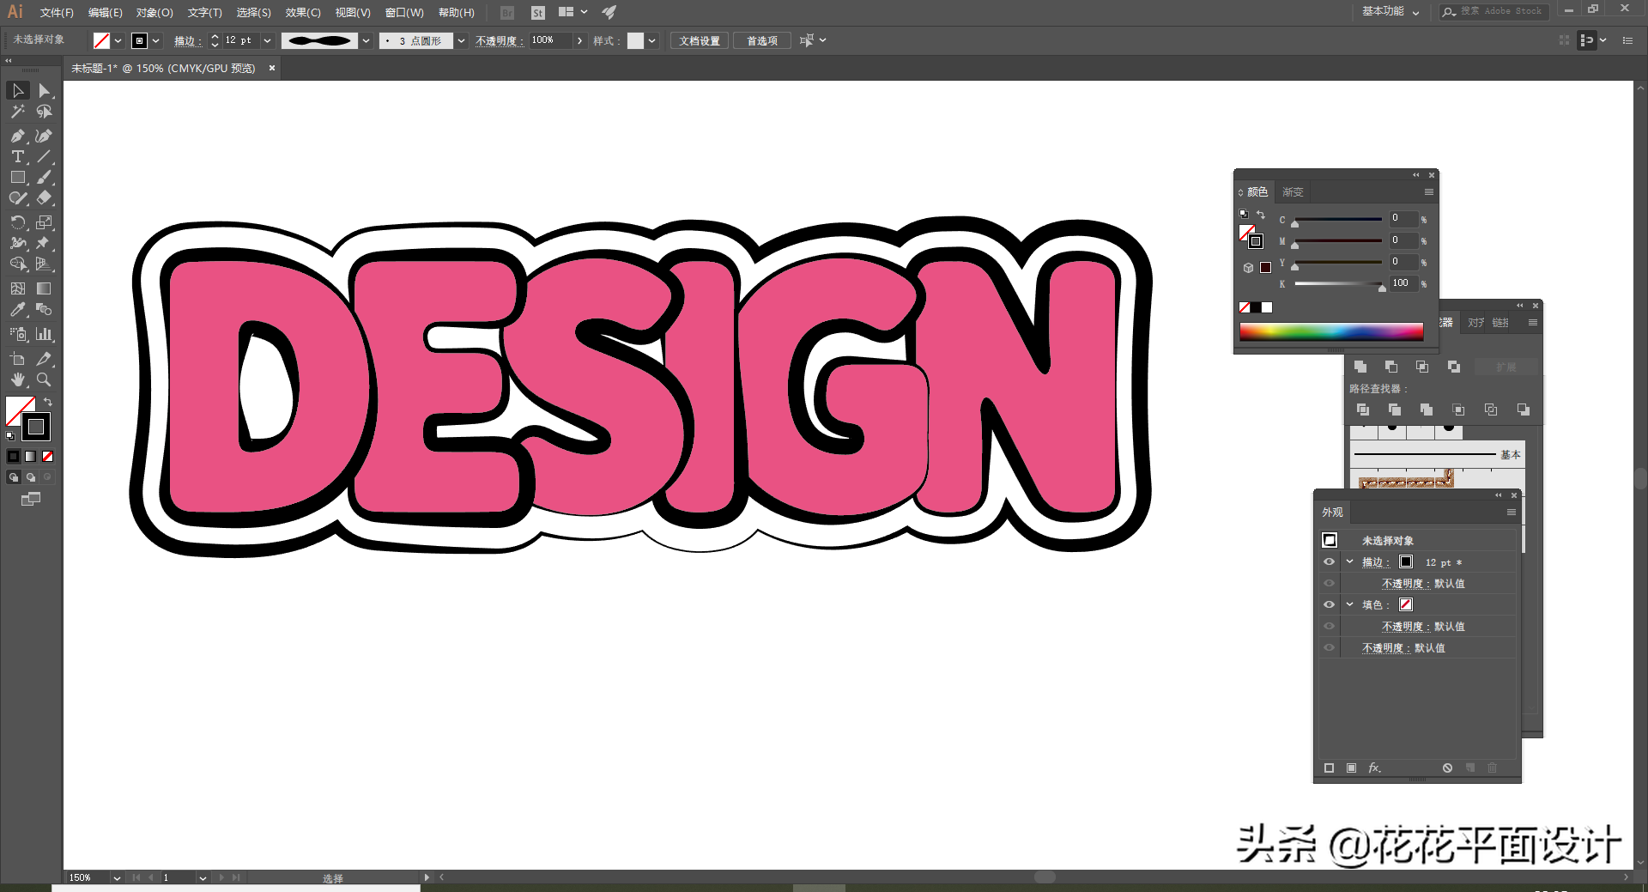This screenshot has width=1648, height=892.
Task: Hide the 描边 stroke attribute eye
Action: pyautogui.click(x=1329, y=562)
